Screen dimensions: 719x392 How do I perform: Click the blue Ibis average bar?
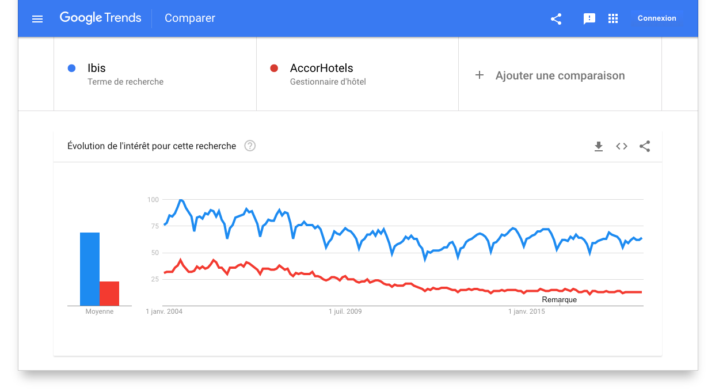pos(90,269)
